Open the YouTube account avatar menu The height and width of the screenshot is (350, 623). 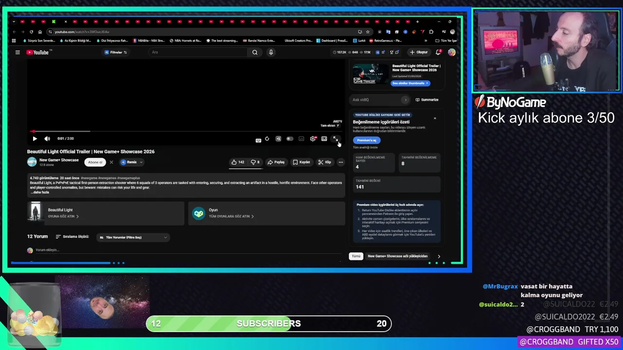[x=452, y=52]
